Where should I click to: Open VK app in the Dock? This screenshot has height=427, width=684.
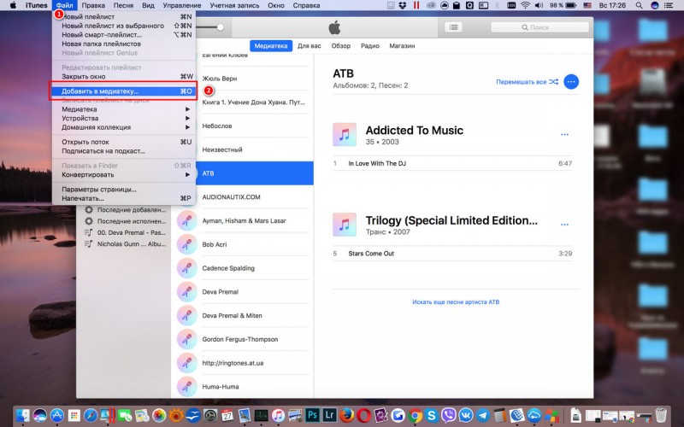point(466,415)
